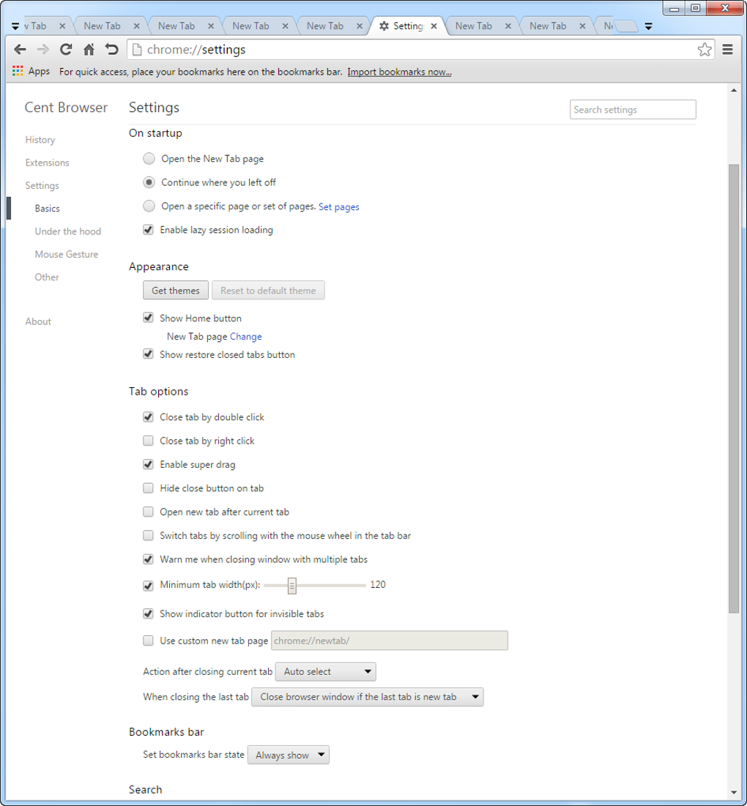Restore closed tab with the undo arrow icon
747x806 pixels.
[111, 49]
